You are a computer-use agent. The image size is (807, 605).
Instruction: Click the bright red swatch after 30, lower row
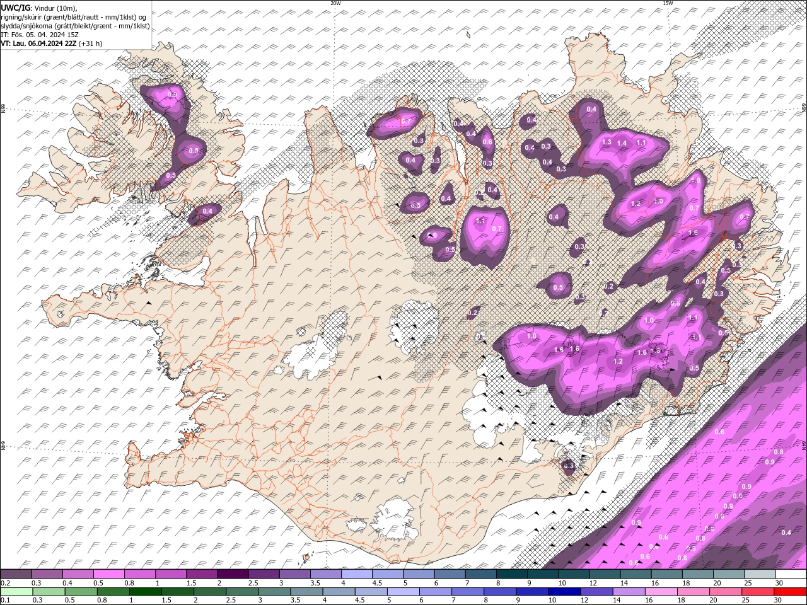point(791,592)
